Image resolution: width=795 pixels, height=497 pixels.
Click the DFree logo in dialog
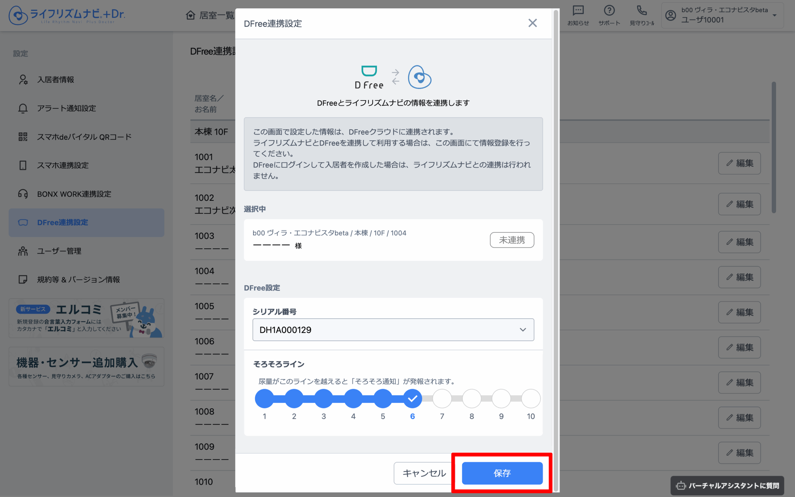[369, 77]
